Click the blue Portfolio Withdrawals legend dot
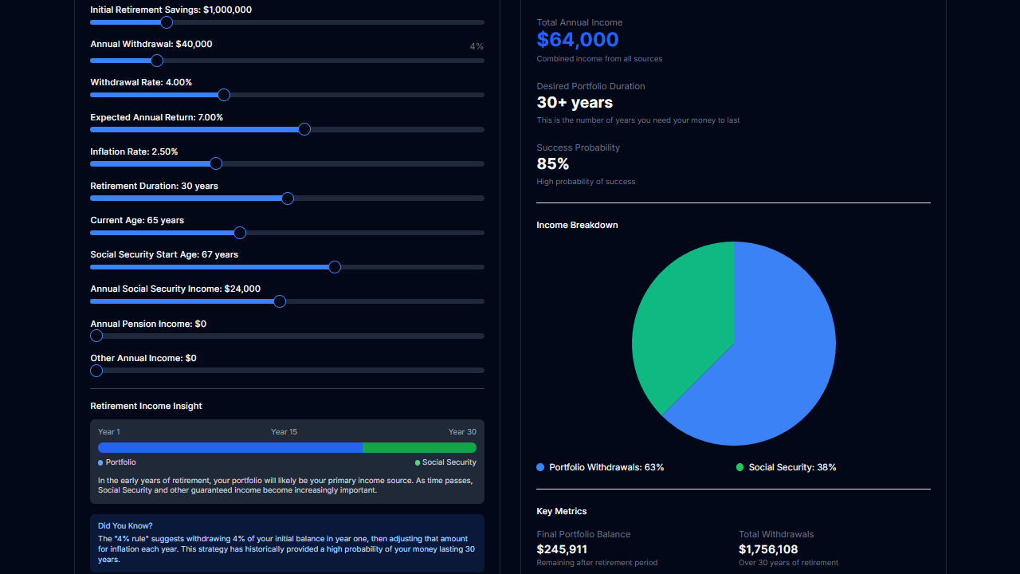Viewport: 1020px width, 574px height. click(x=538, y=467)
